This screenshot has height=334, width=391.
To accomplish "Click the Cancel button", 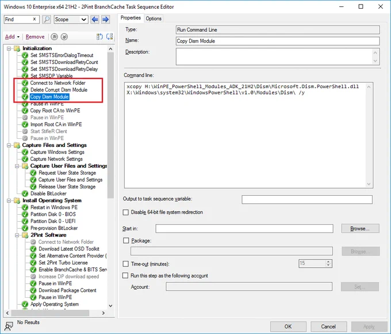I will (x=328, y=327).
